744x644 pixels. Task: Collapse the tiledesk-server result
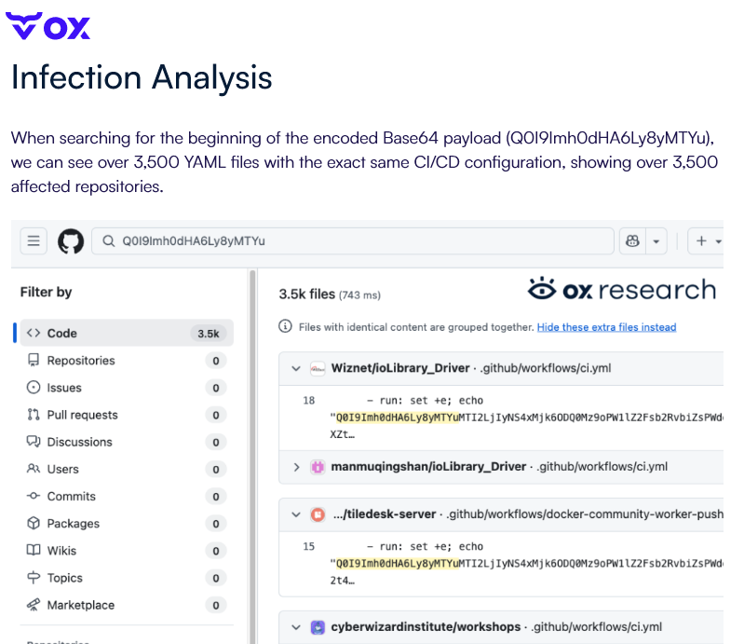tap(296, 514)
